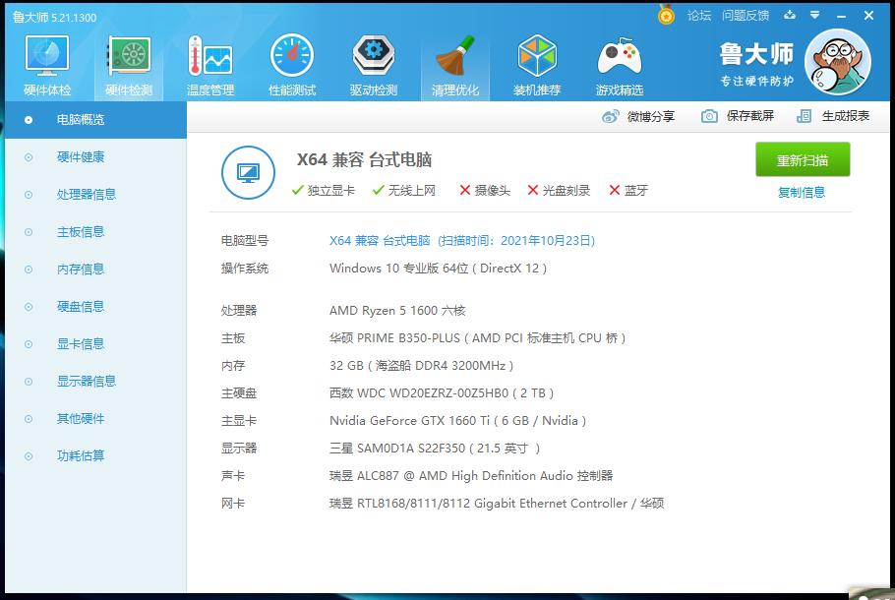Viewport: 895px width, 600px height.
Task: Open 问题反馈 feedback link
Action: tap(746, 16)
